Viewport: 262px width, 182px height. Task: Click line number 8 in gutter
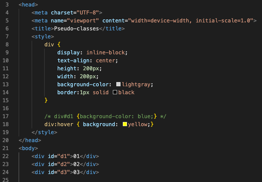(6, 44)
